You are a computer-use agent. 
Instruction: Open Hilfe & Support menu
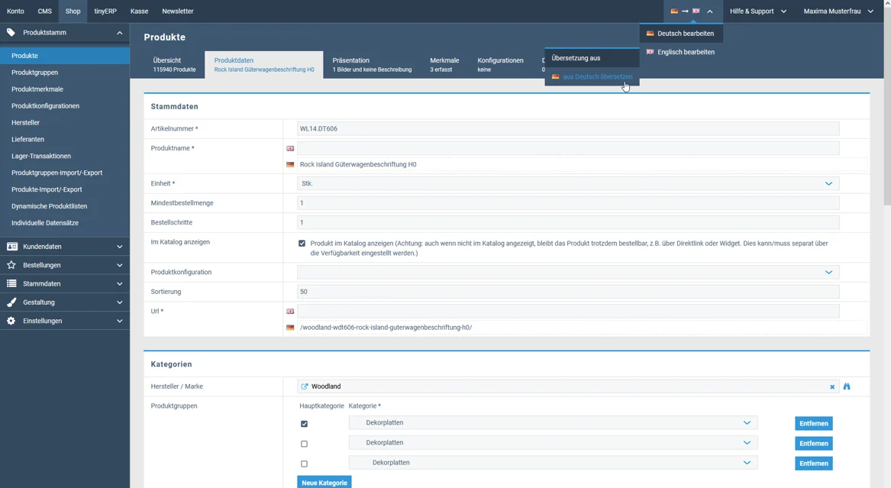758,11
